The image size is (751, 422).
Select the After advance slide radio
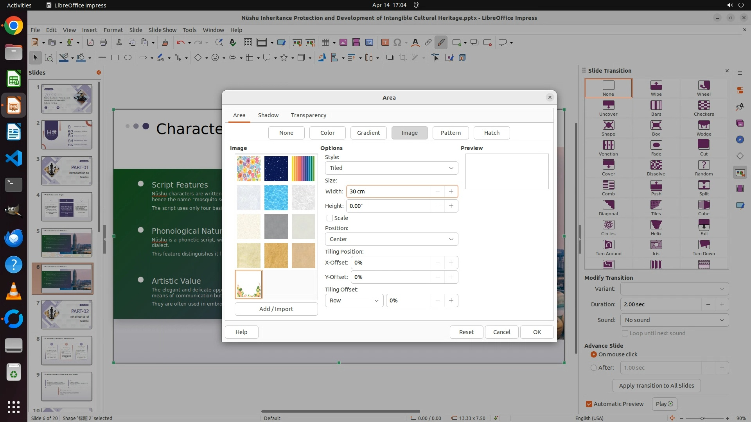594,368
